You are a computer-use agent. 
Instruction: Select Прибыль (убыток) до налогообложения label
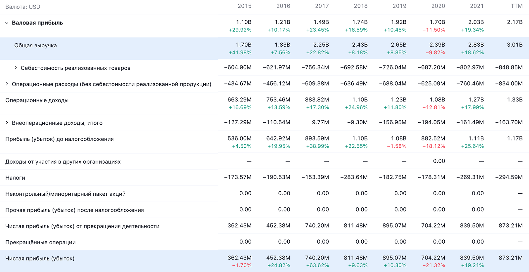[60, 139]
